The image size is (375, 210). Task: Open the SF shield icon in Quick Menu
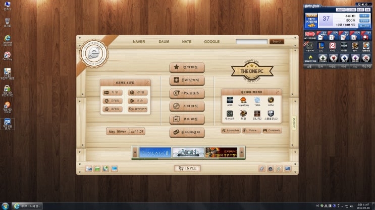click(271, 114)
